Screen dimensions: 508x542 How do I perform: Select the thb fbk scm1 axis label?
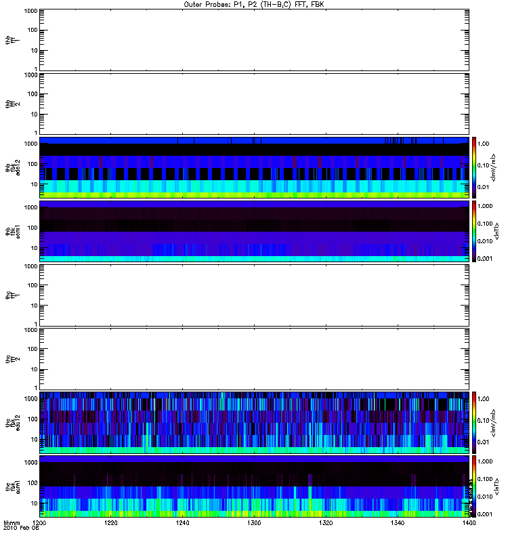coord(13,231)
